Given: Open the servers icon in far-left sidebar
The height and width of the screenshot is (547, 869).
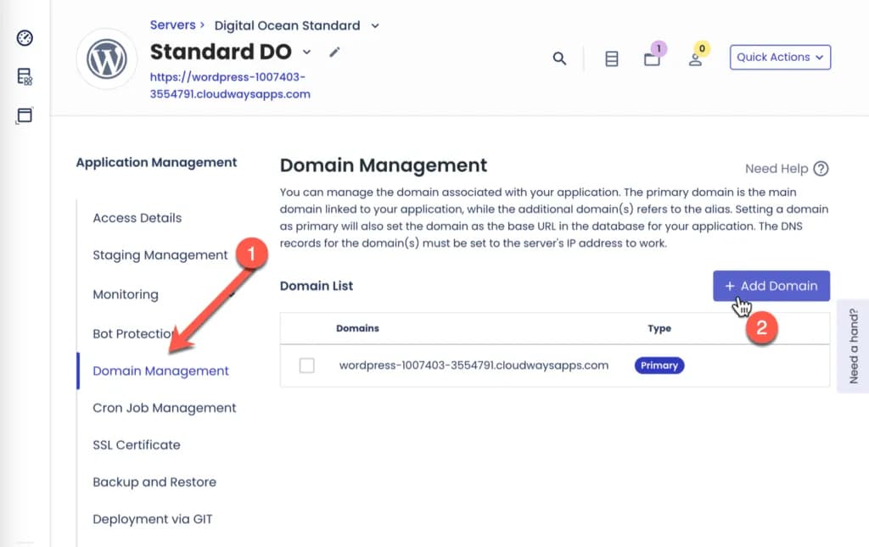Looking at the screenshot, I should 25,76.
